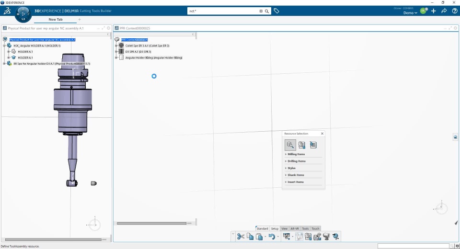Switch to the View toolbar tab

284,228
